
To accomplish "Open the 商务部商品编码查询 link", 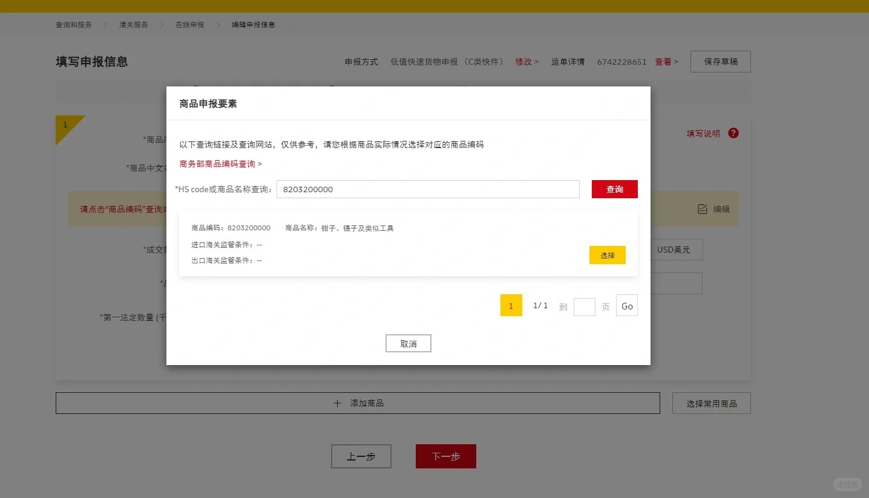I will pos(220,164).
